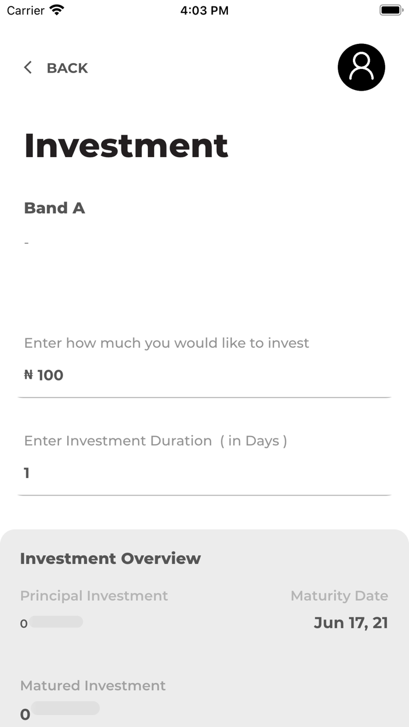Click the BACK text link
This screenshot has width=409, height=727.
[x=67, y=68]
